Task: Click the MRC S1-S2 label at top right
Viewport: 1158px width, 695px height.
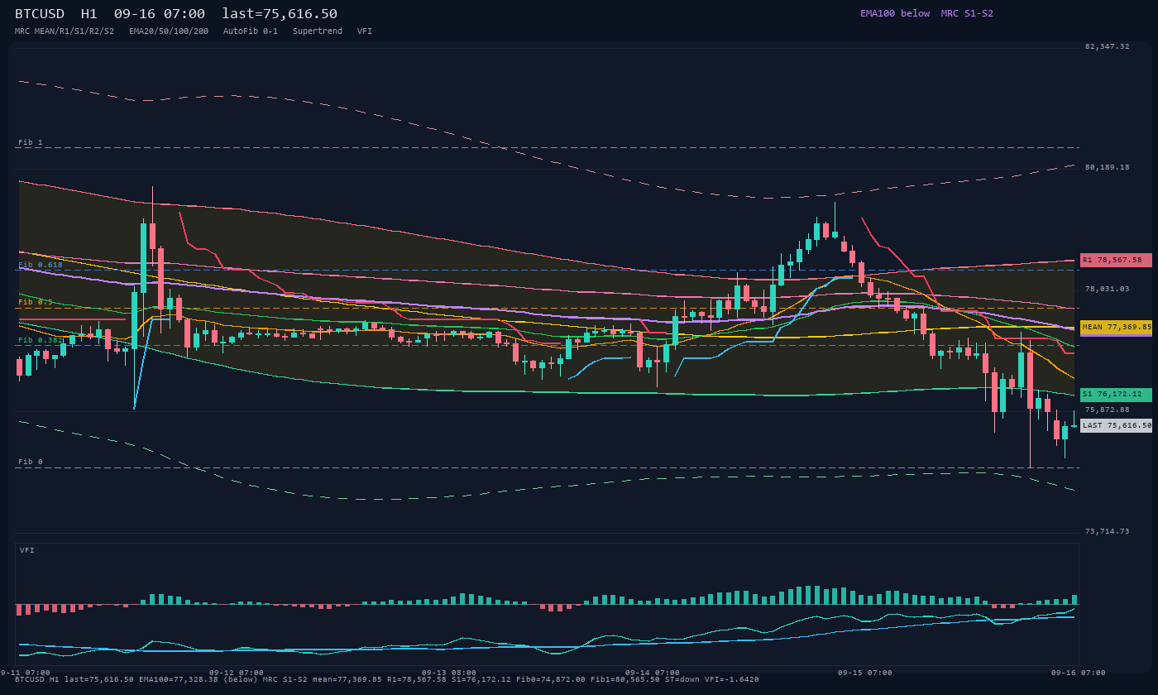Action: (x=967, y=13)
